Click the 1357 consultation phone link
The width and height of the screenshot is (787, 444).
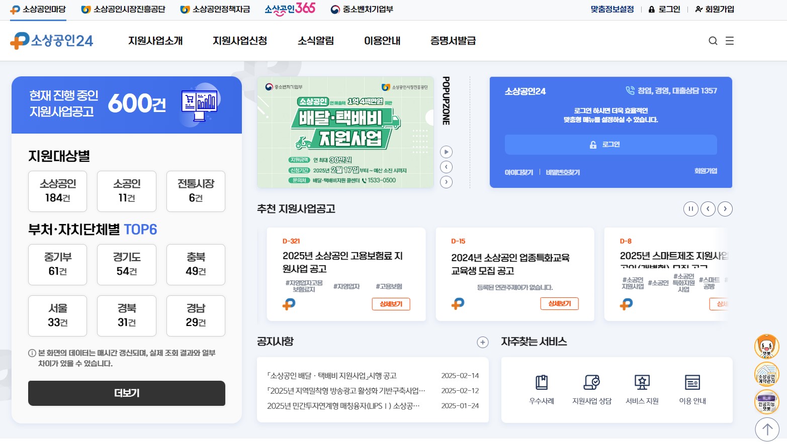(x=671, y=91)
